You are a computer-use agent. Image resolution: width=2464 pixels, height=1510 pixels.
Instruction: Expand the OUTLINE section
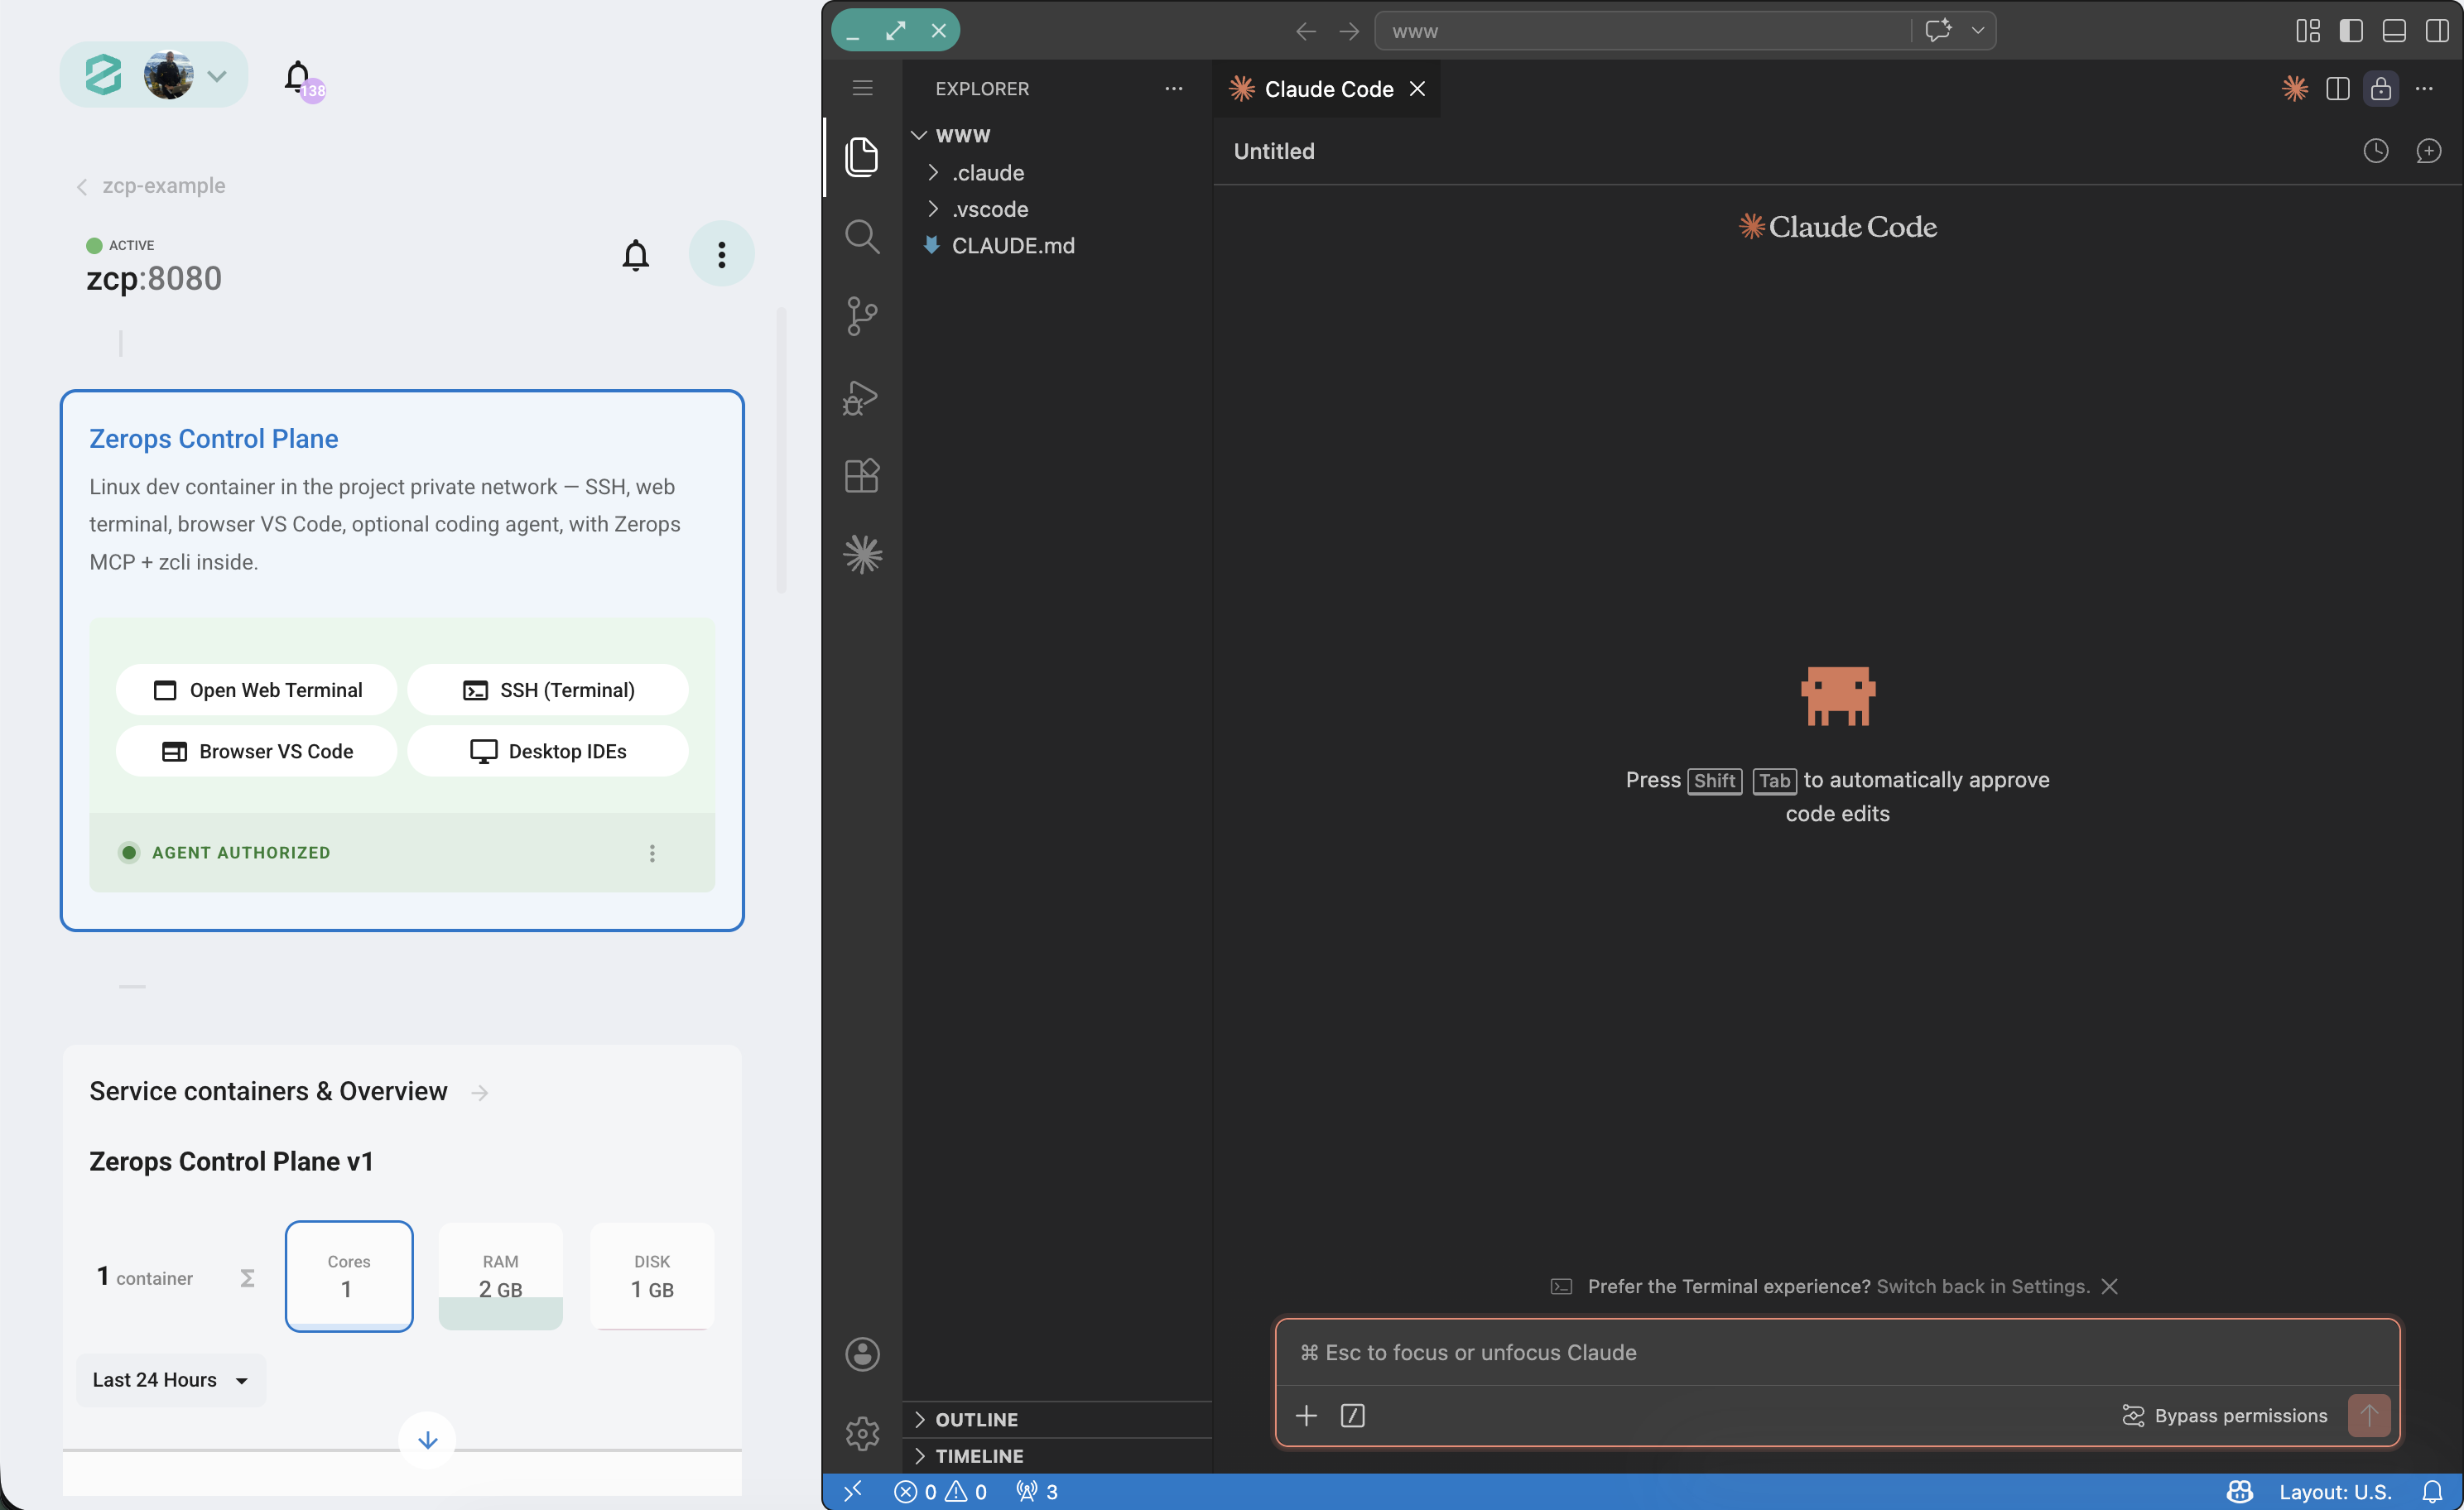(1057, 1419)
